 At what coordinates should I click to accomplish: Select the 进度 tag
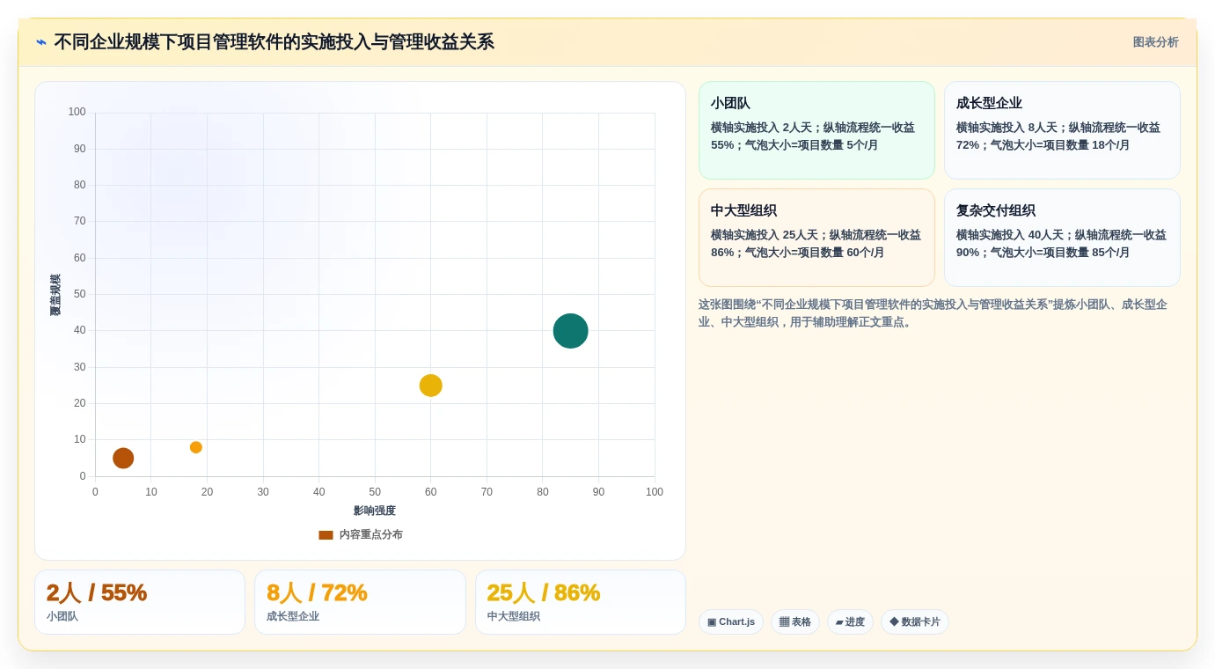coord(850,621)
